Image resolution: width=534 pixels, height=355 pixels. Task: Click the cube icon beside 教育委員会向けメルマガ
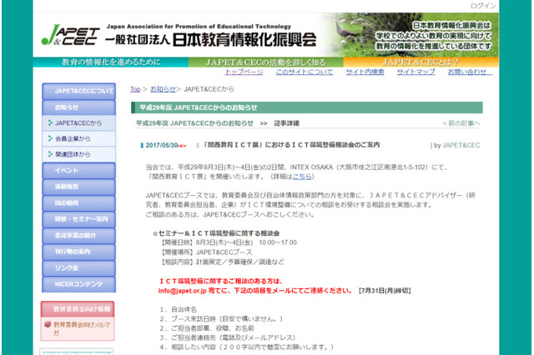point(48,324)
